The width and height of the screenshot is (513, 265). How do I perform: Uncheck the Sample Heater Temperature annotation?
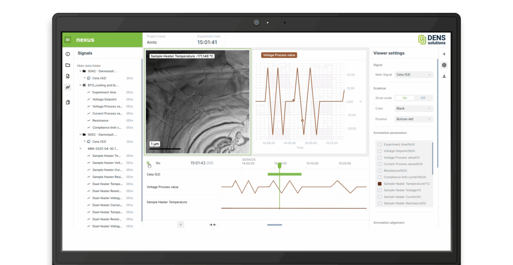point(380,183)
